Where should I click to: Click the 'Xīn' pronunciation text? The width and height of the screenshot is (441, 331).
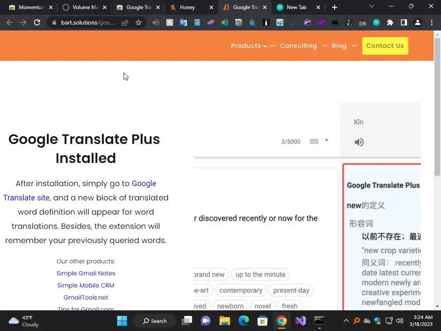point(358,122)
